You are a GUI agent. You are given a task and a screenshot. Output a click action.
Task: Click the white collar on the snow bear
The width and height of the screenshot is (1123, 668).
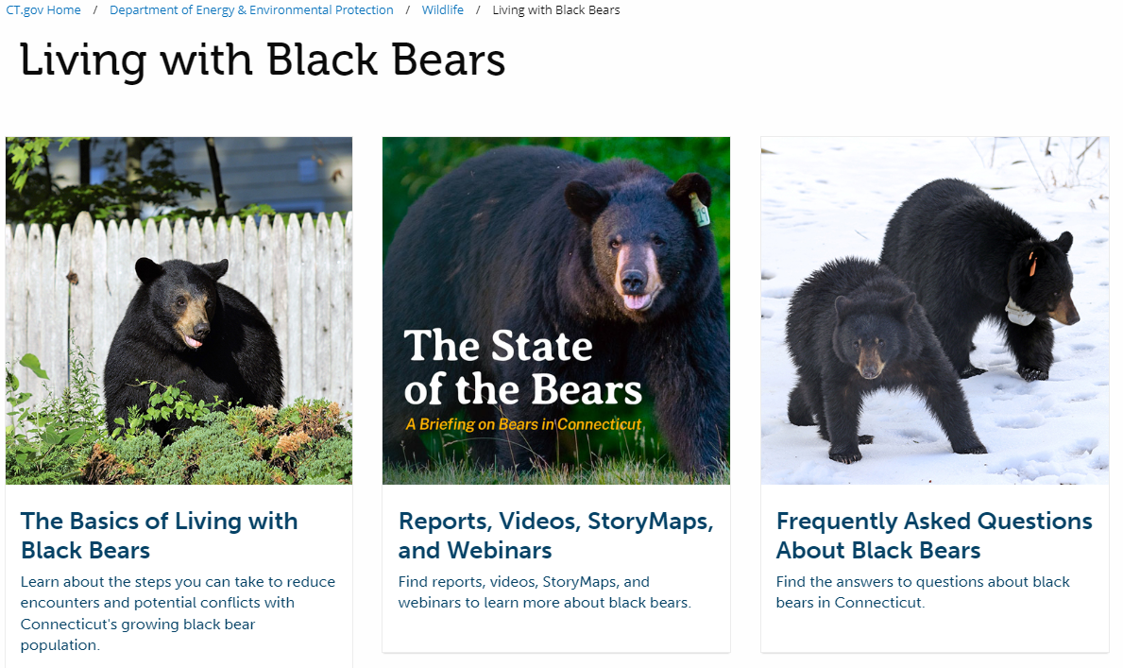(x=1019, y=312)
